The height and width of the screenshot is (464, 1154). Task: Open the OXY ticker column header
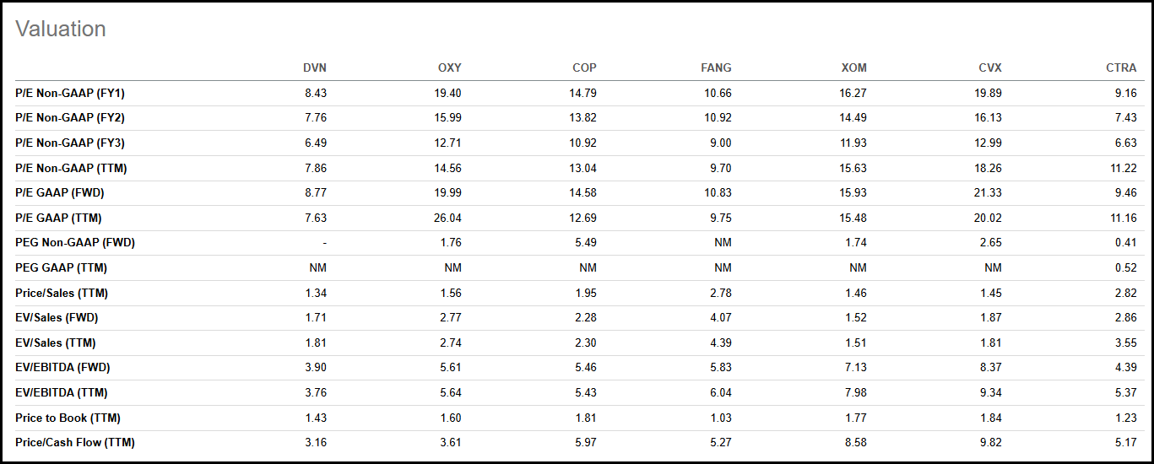point(449,67)
